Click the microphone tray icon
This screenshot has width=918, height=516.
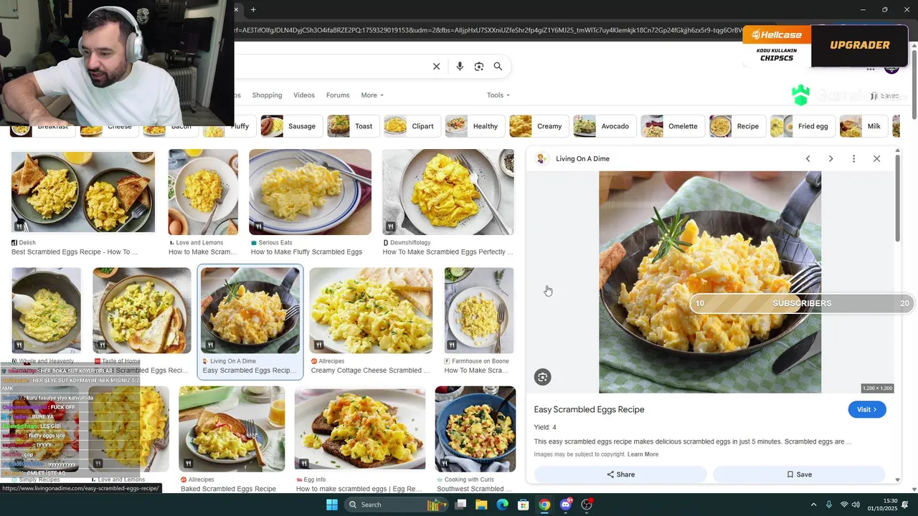pyautogui.click(x=829, y=505)
